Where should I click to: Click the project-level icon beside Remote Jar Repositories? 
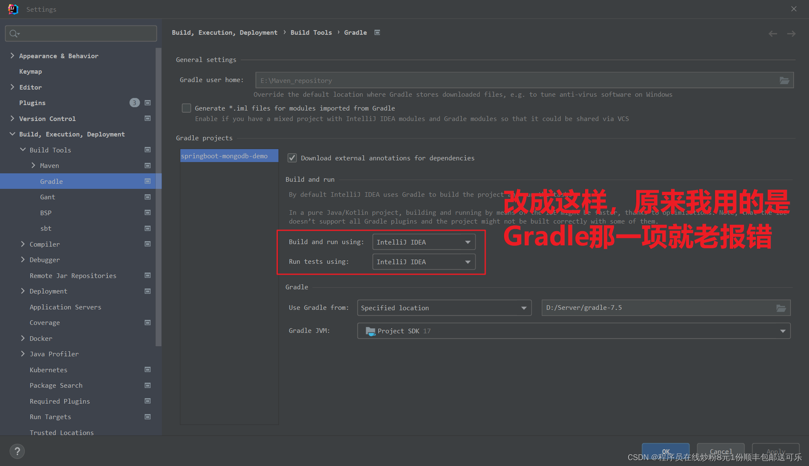tap(148, 275)
